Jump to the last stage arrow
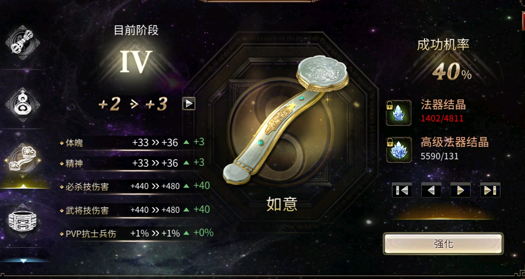 [x=490, y=190]
